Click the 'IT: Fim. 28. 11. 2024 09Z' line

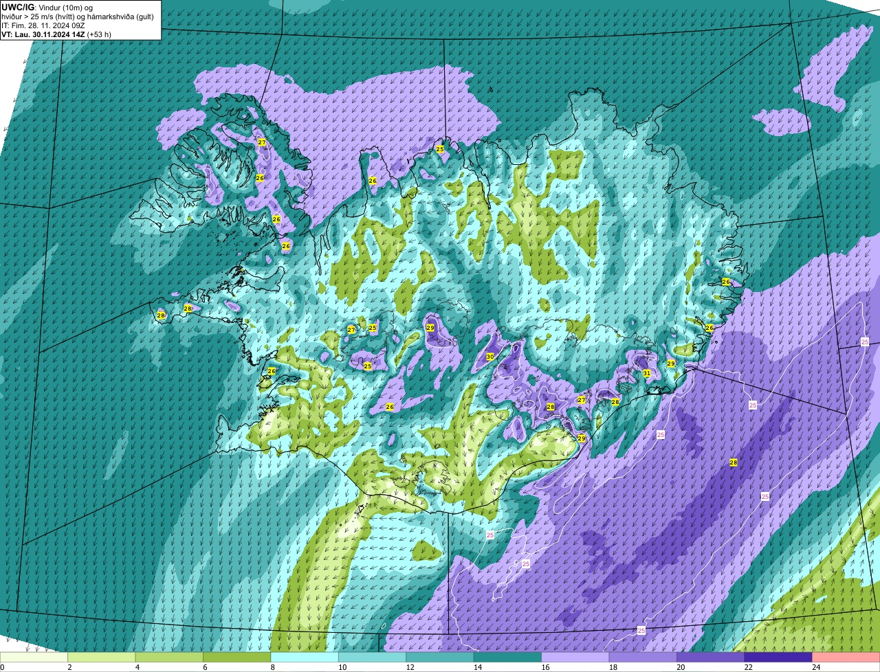pyautogui.click(x=43, y=25)
